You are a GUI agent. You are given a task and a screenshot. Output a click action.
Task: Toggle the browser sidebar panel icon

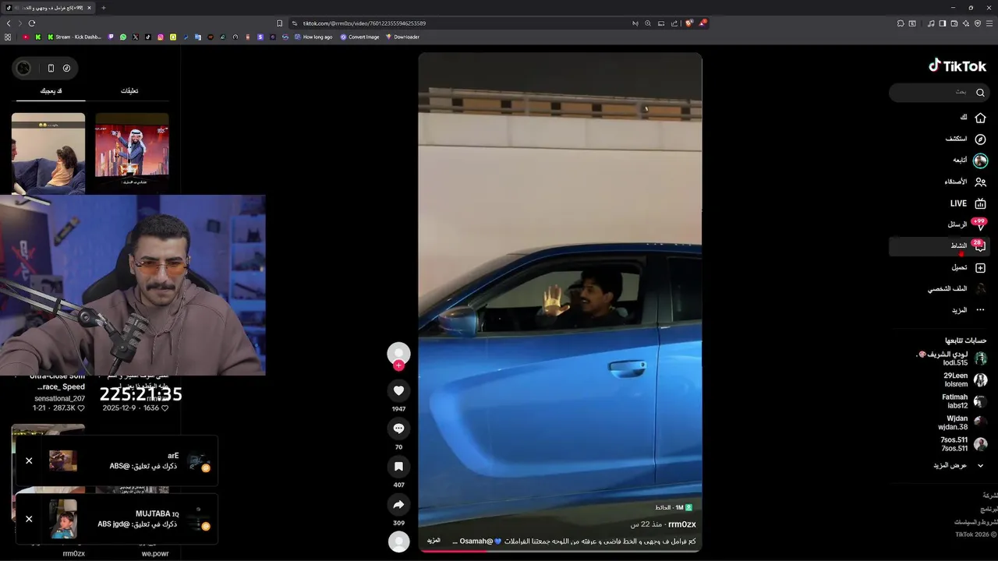[943, 23]
